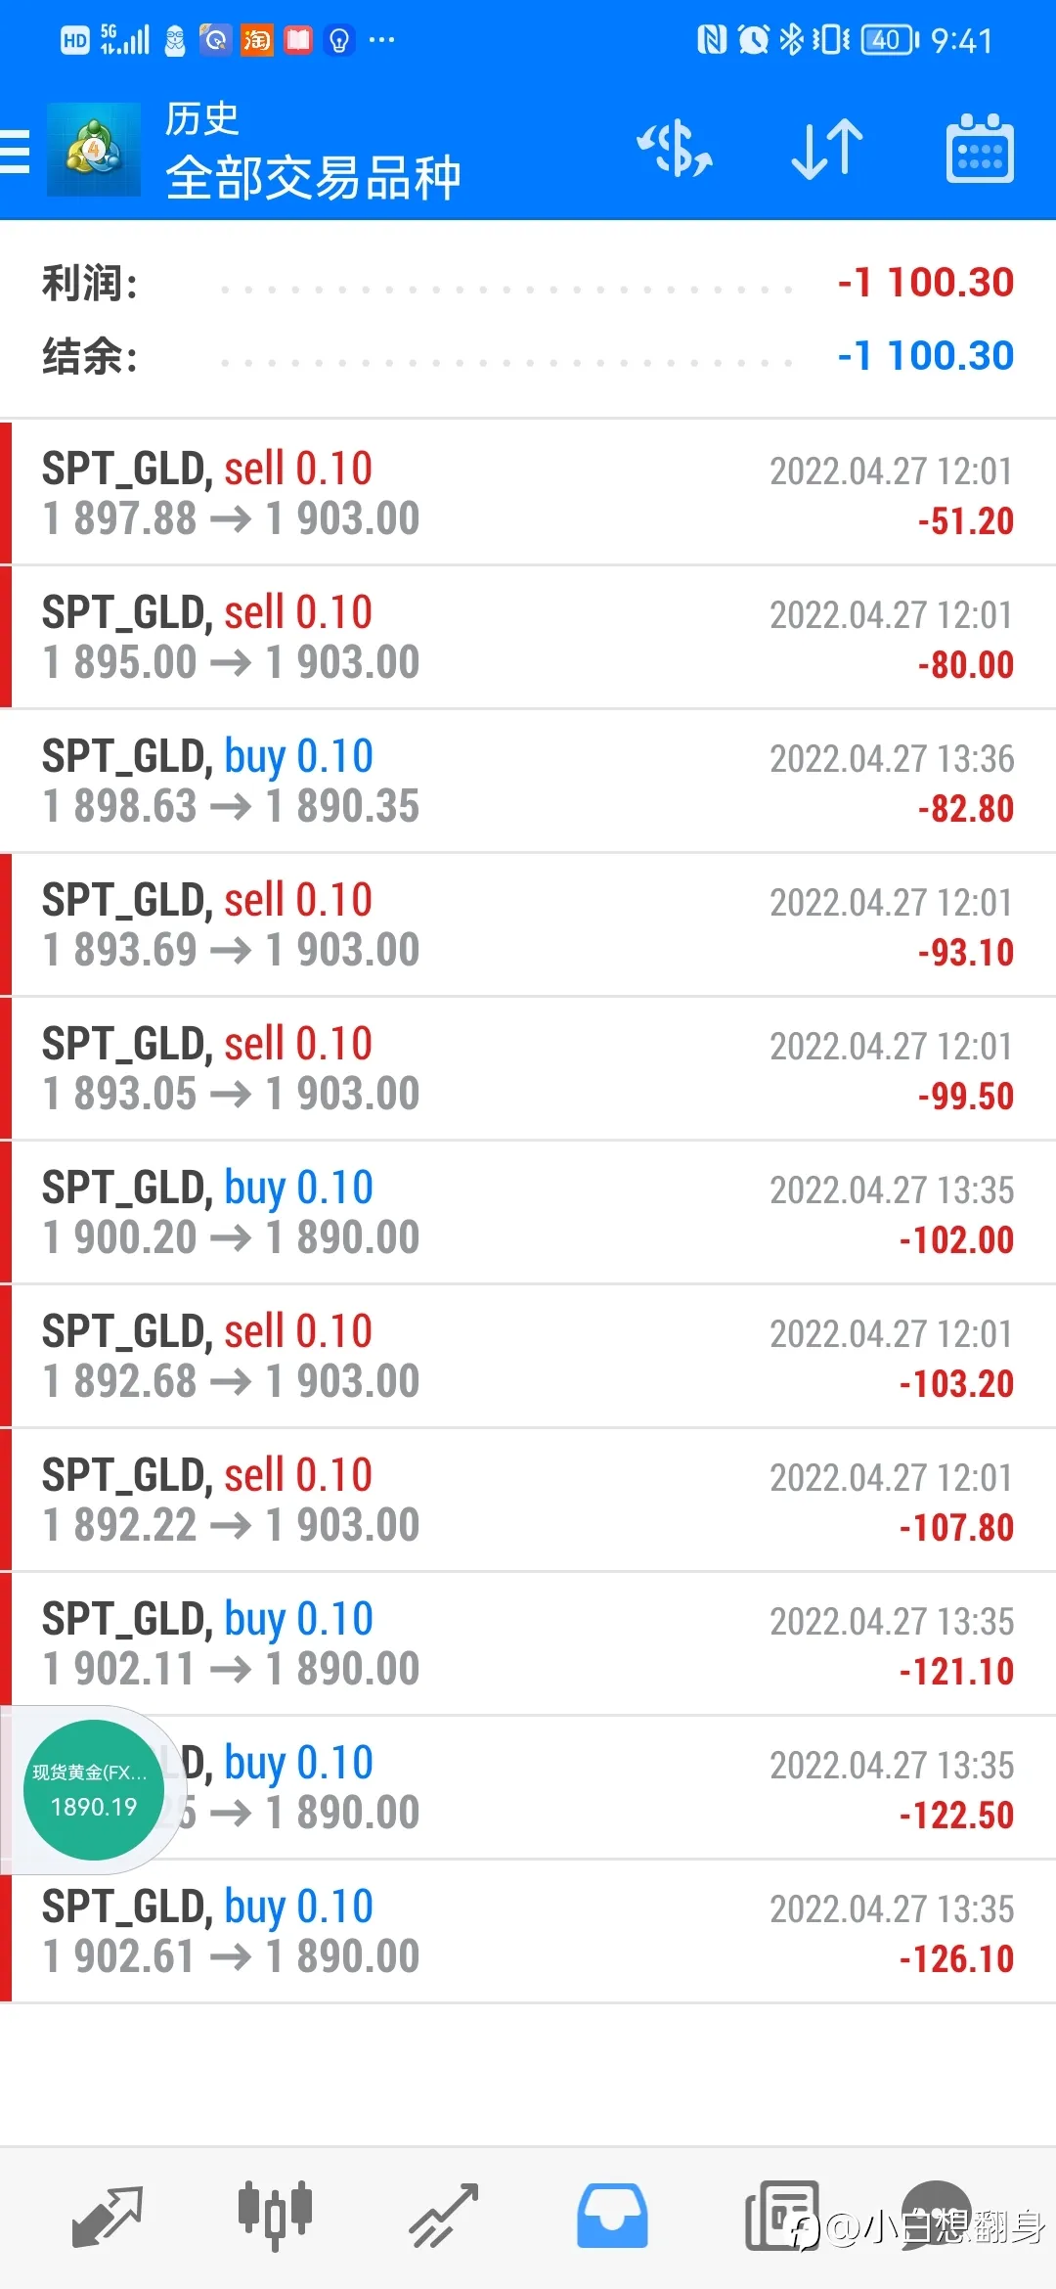Tap the balance row value
This screenshot has height=2289, width=1056.
pos(925,356)
